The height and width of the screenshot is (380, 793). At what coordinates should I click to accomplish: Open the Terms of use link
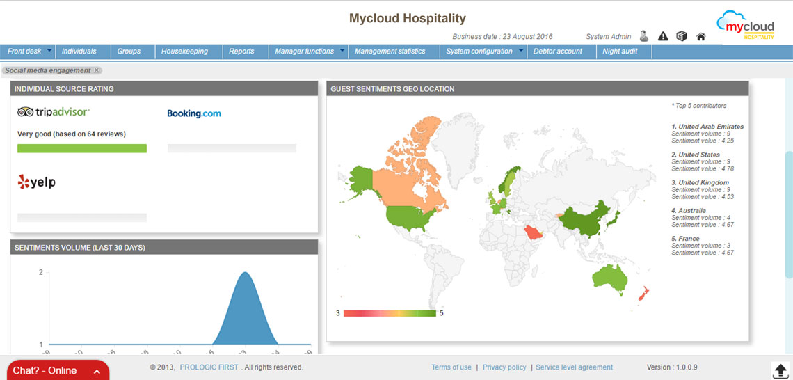click(x=451, y=367)
